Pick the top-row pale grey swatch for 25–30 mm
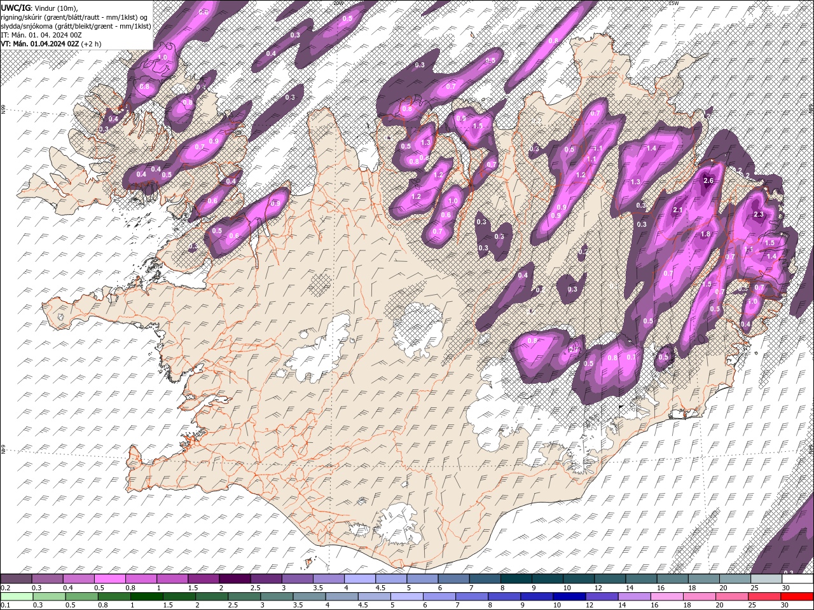Image resolution: width=814 pixels, height=610 pixels. tap(766, 579)
